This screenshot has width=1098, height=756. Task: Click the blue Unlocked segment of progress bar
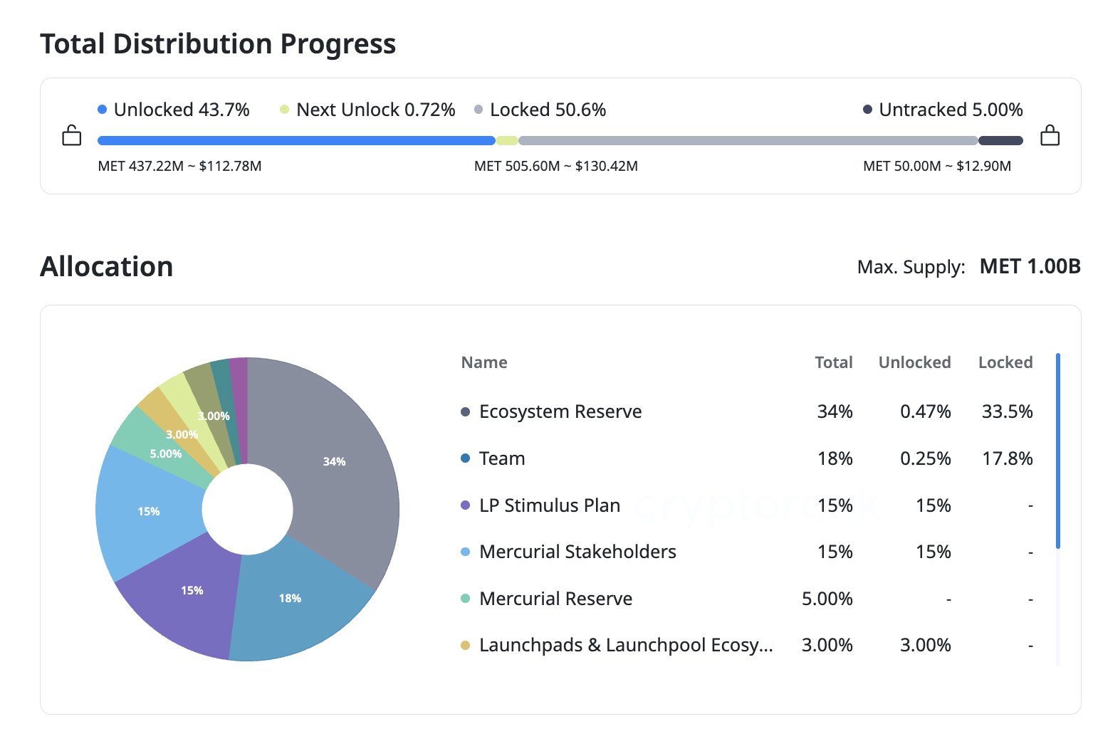(296, 141)
